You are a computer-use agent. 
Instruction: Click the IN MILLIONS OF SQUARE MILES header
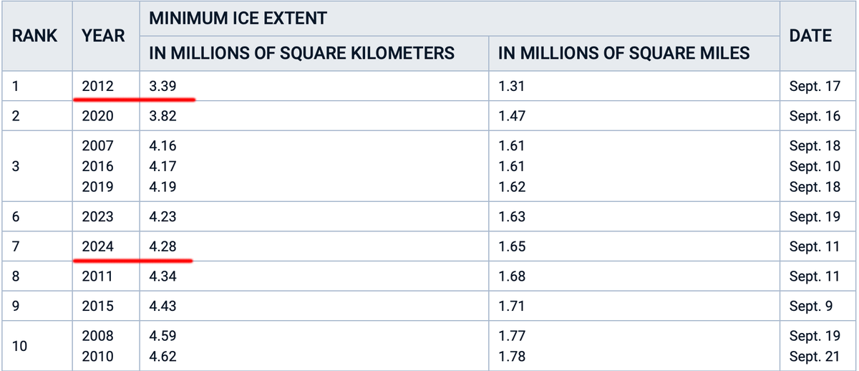click(x=624, y=53)
